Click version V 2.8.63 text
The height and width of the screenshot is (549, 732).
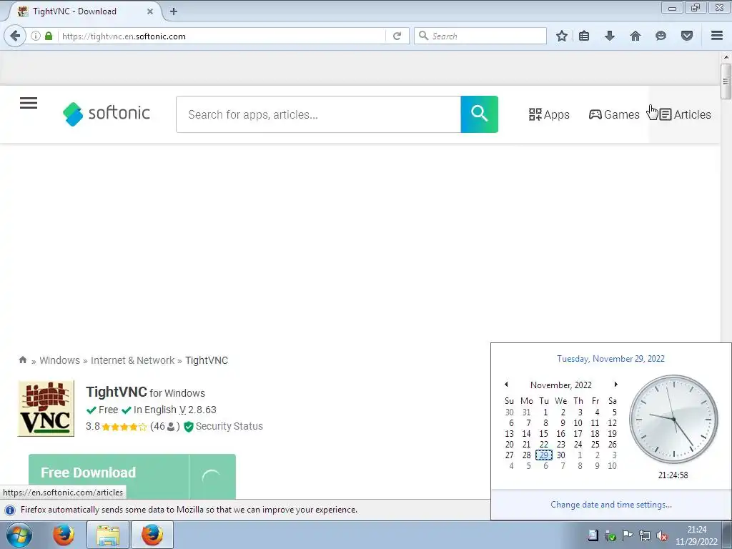(x=198, y=410)
